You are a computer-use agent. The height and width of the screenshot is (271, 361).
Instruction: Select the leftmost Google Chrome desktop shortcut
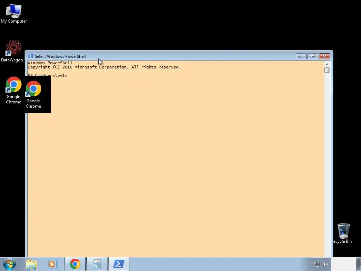tap(14, 90)
